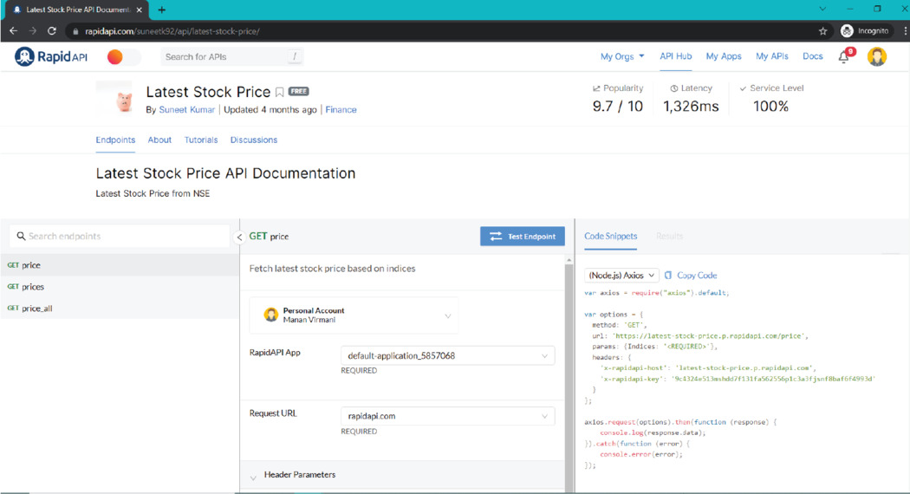Image resolution: width=910 pixels, height=494 pixels.
Task: Switch to the Results tab
Action: click(x=669, y=237)
